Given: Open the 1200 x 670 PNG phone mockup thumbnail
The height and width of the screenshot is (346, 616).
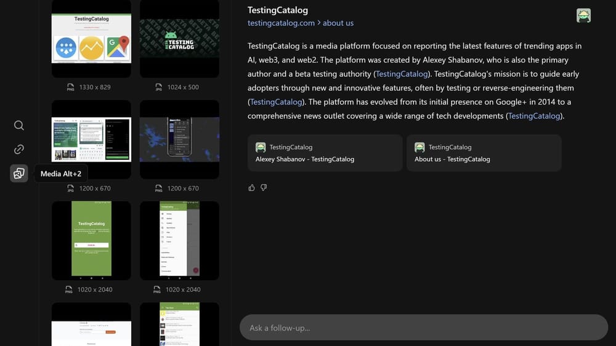Looking at the screenshot, I should [x=179, y=140].
